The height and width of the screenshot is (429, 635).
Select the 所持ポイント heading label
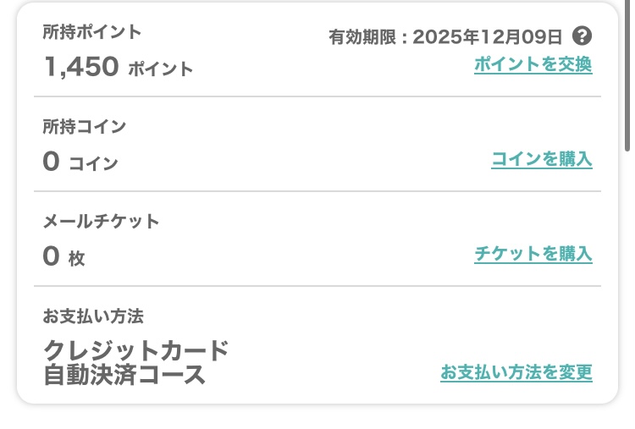pos(92,32)
